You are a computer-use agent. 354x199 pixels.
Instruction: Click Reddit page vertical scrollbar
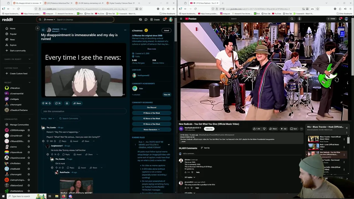[175, 30]
